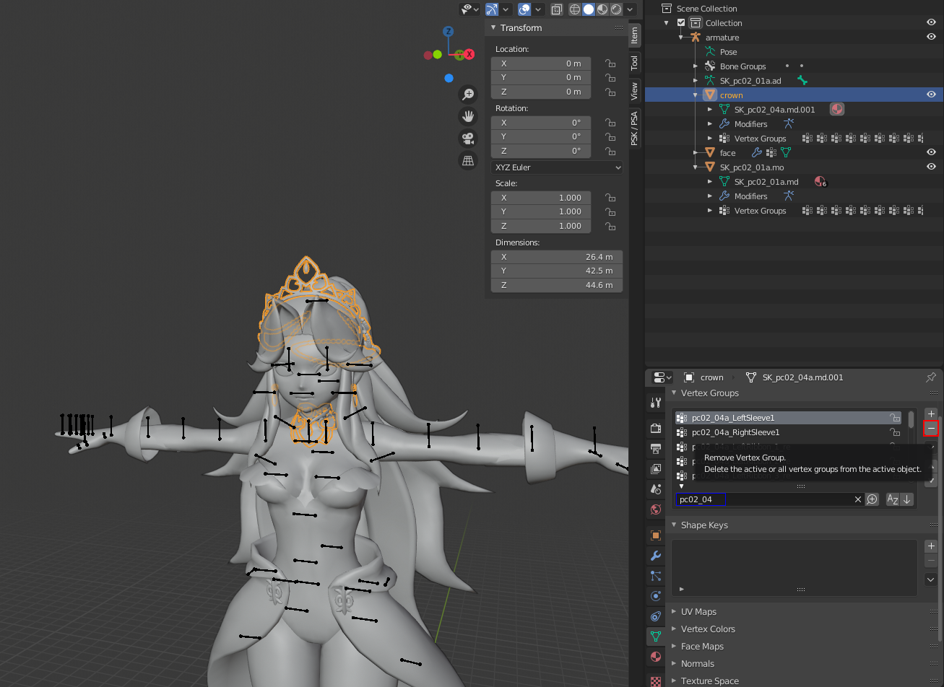This screenshot has width=944, height=687.
Task: Toggle viewport overlays display
Action: (x=525, y=9)
